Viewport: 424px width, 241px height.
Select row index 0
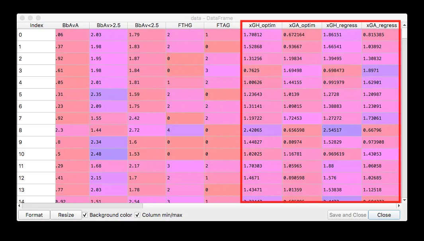pos(36,35)
